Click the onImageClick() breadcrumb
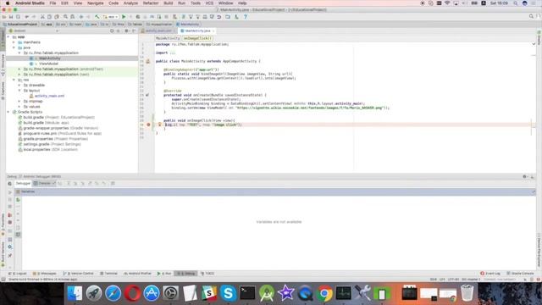The height and width of the screenshot is (305, 542). coord(197,38)
